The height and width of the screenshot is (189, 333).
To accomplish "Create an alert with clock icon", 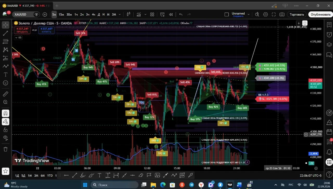I will [162, 15].
